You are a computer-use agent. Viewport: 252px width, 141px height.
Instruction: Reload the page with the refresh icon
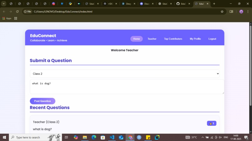[17, 12]
